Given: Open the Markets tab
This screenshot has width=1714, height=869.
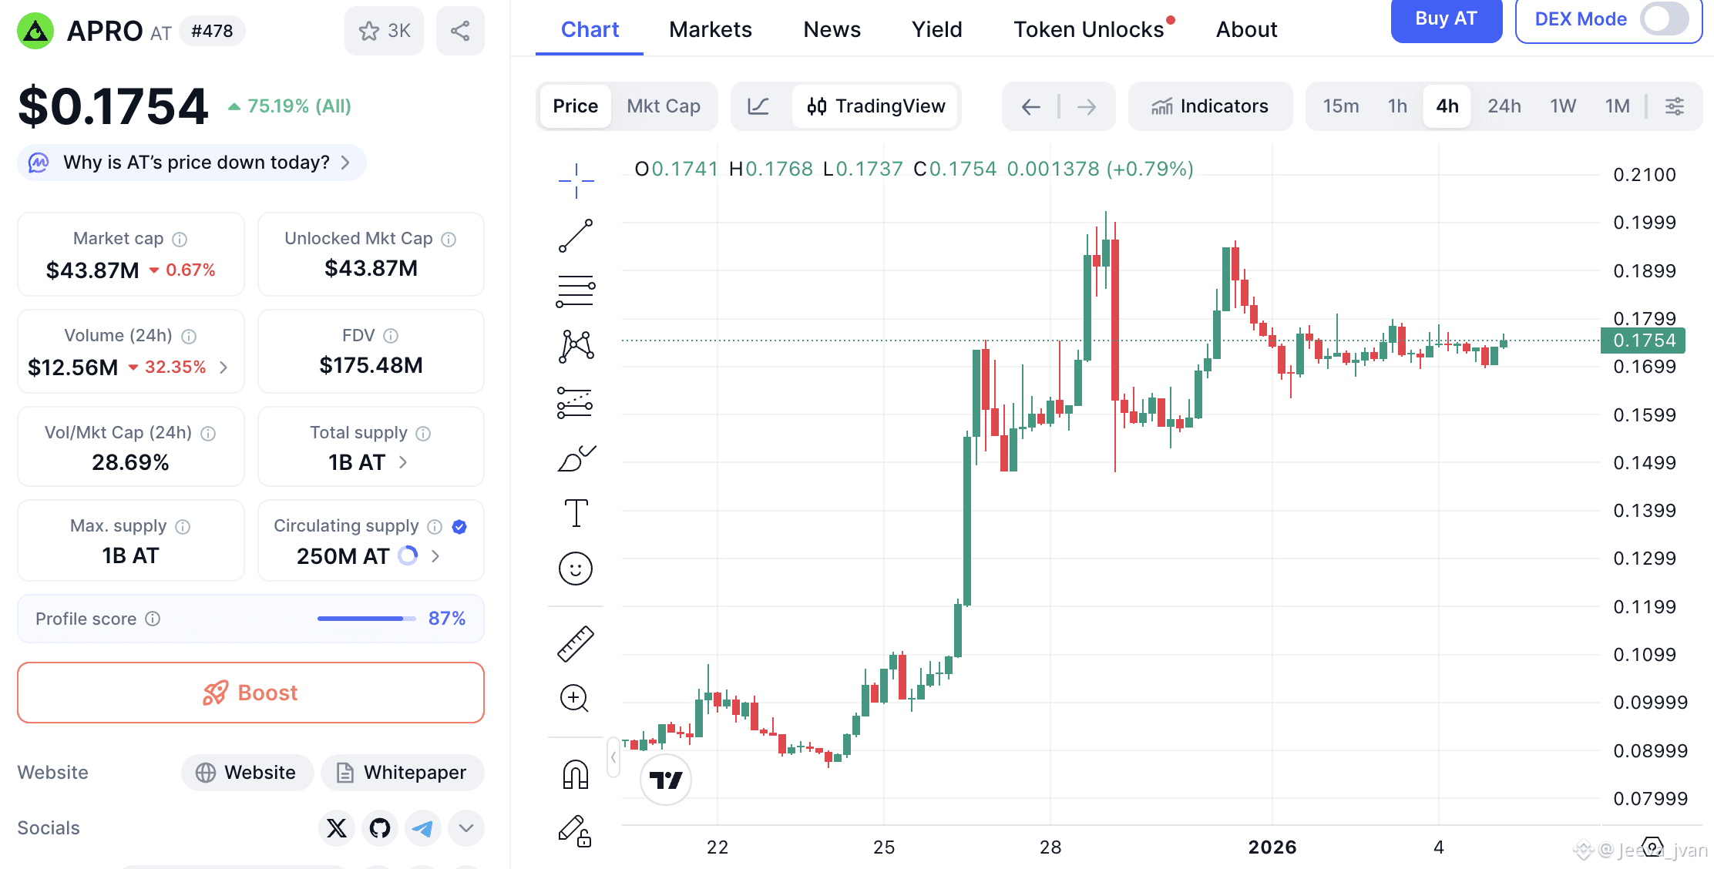Looking at the screenshot, I should tap(710, 29).
